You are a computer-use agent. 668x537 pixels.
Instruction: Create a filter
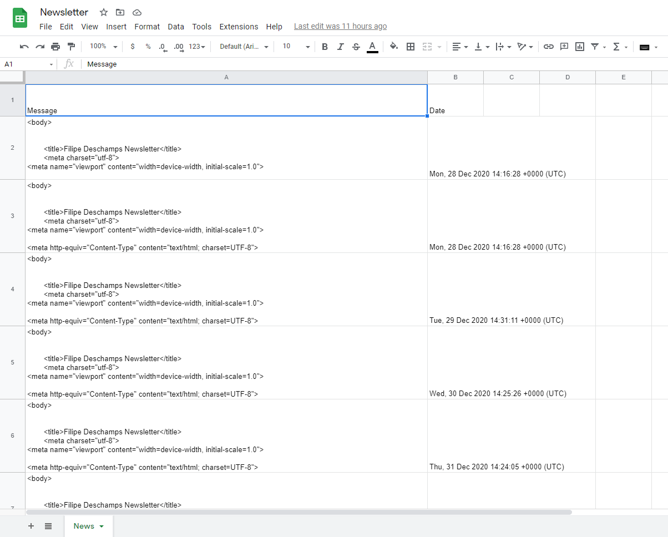pos(595,47)
